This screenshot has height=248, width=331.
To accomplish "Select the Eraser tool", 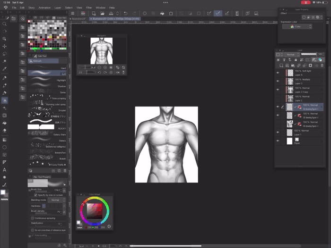I will (x=5, y=131).
